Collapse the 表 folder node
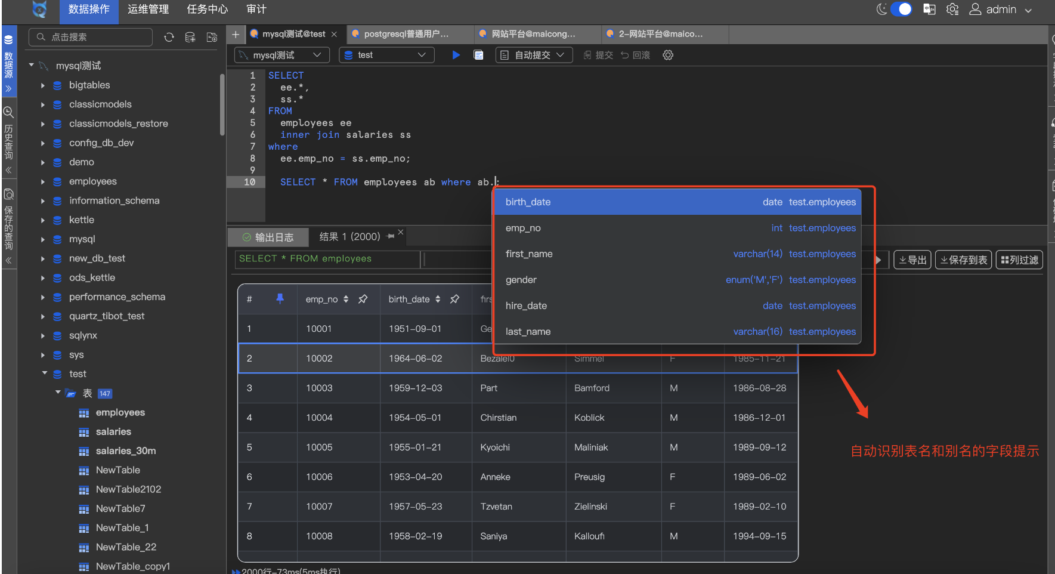Screen dimensions: 1055x574 pyautogui.click(x=58, y=393)
